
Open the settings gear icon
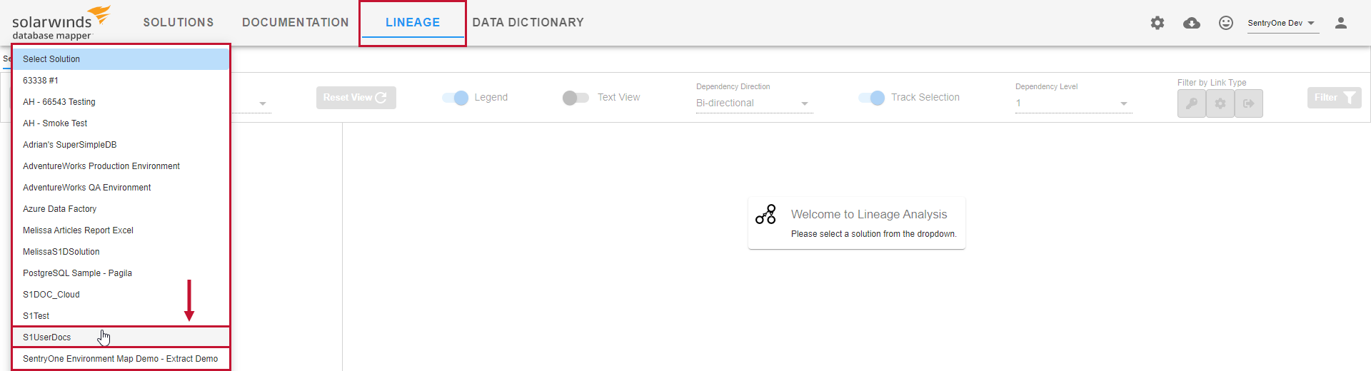tap(1157, 23)
